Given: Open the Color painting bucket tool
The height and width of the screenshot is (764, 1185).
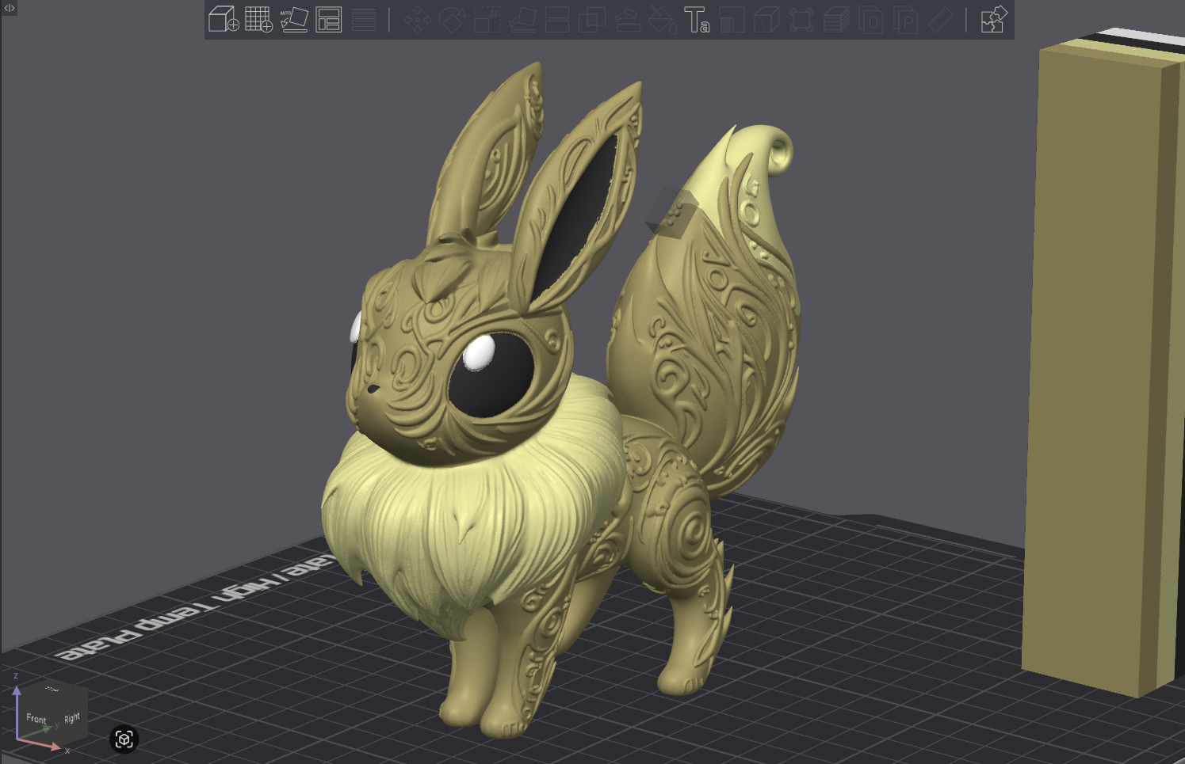Looking at the screenshot, I should click(662, 19).
